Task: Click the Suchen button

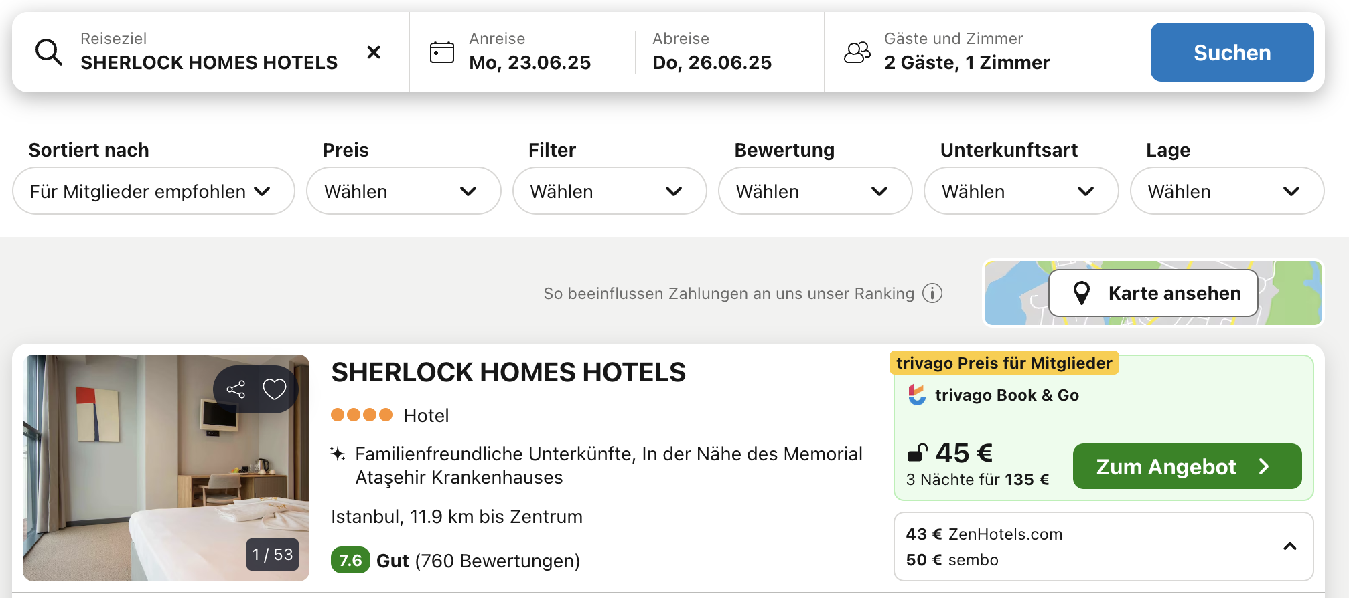Action: click(x=1232, y=52)
